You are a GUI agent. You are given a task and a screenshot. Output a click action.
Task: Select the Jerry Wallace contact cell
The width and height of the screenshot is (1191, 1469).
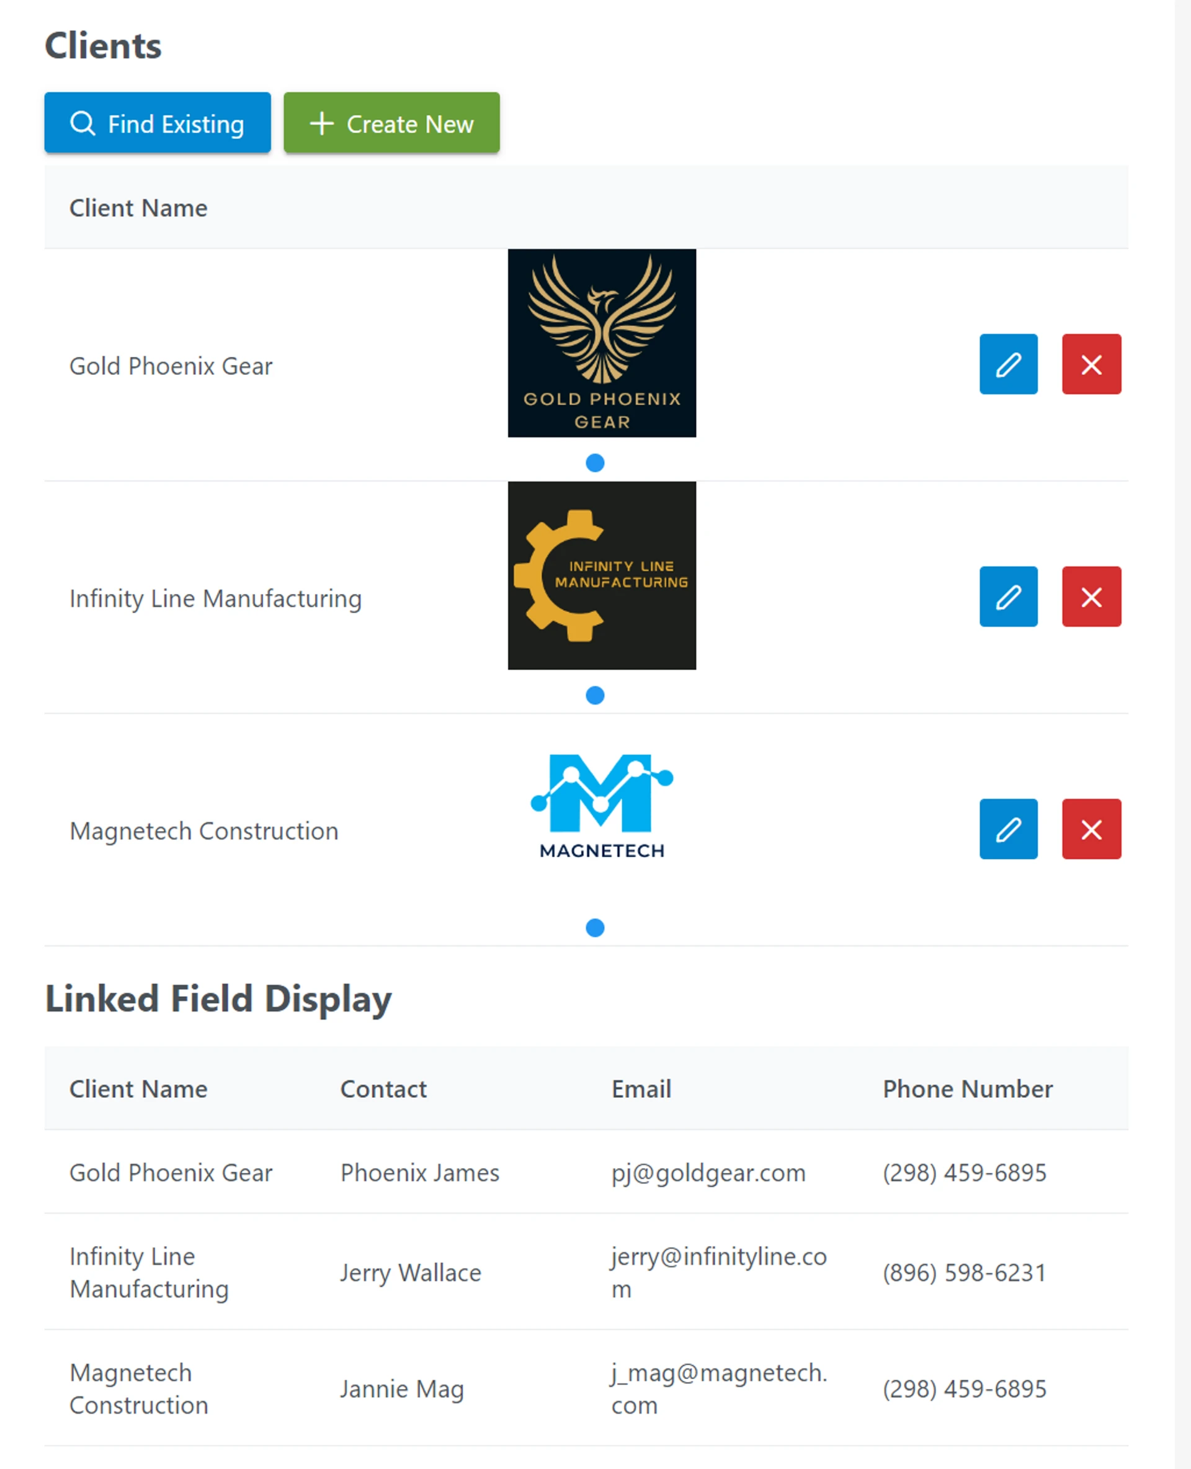410,1273
